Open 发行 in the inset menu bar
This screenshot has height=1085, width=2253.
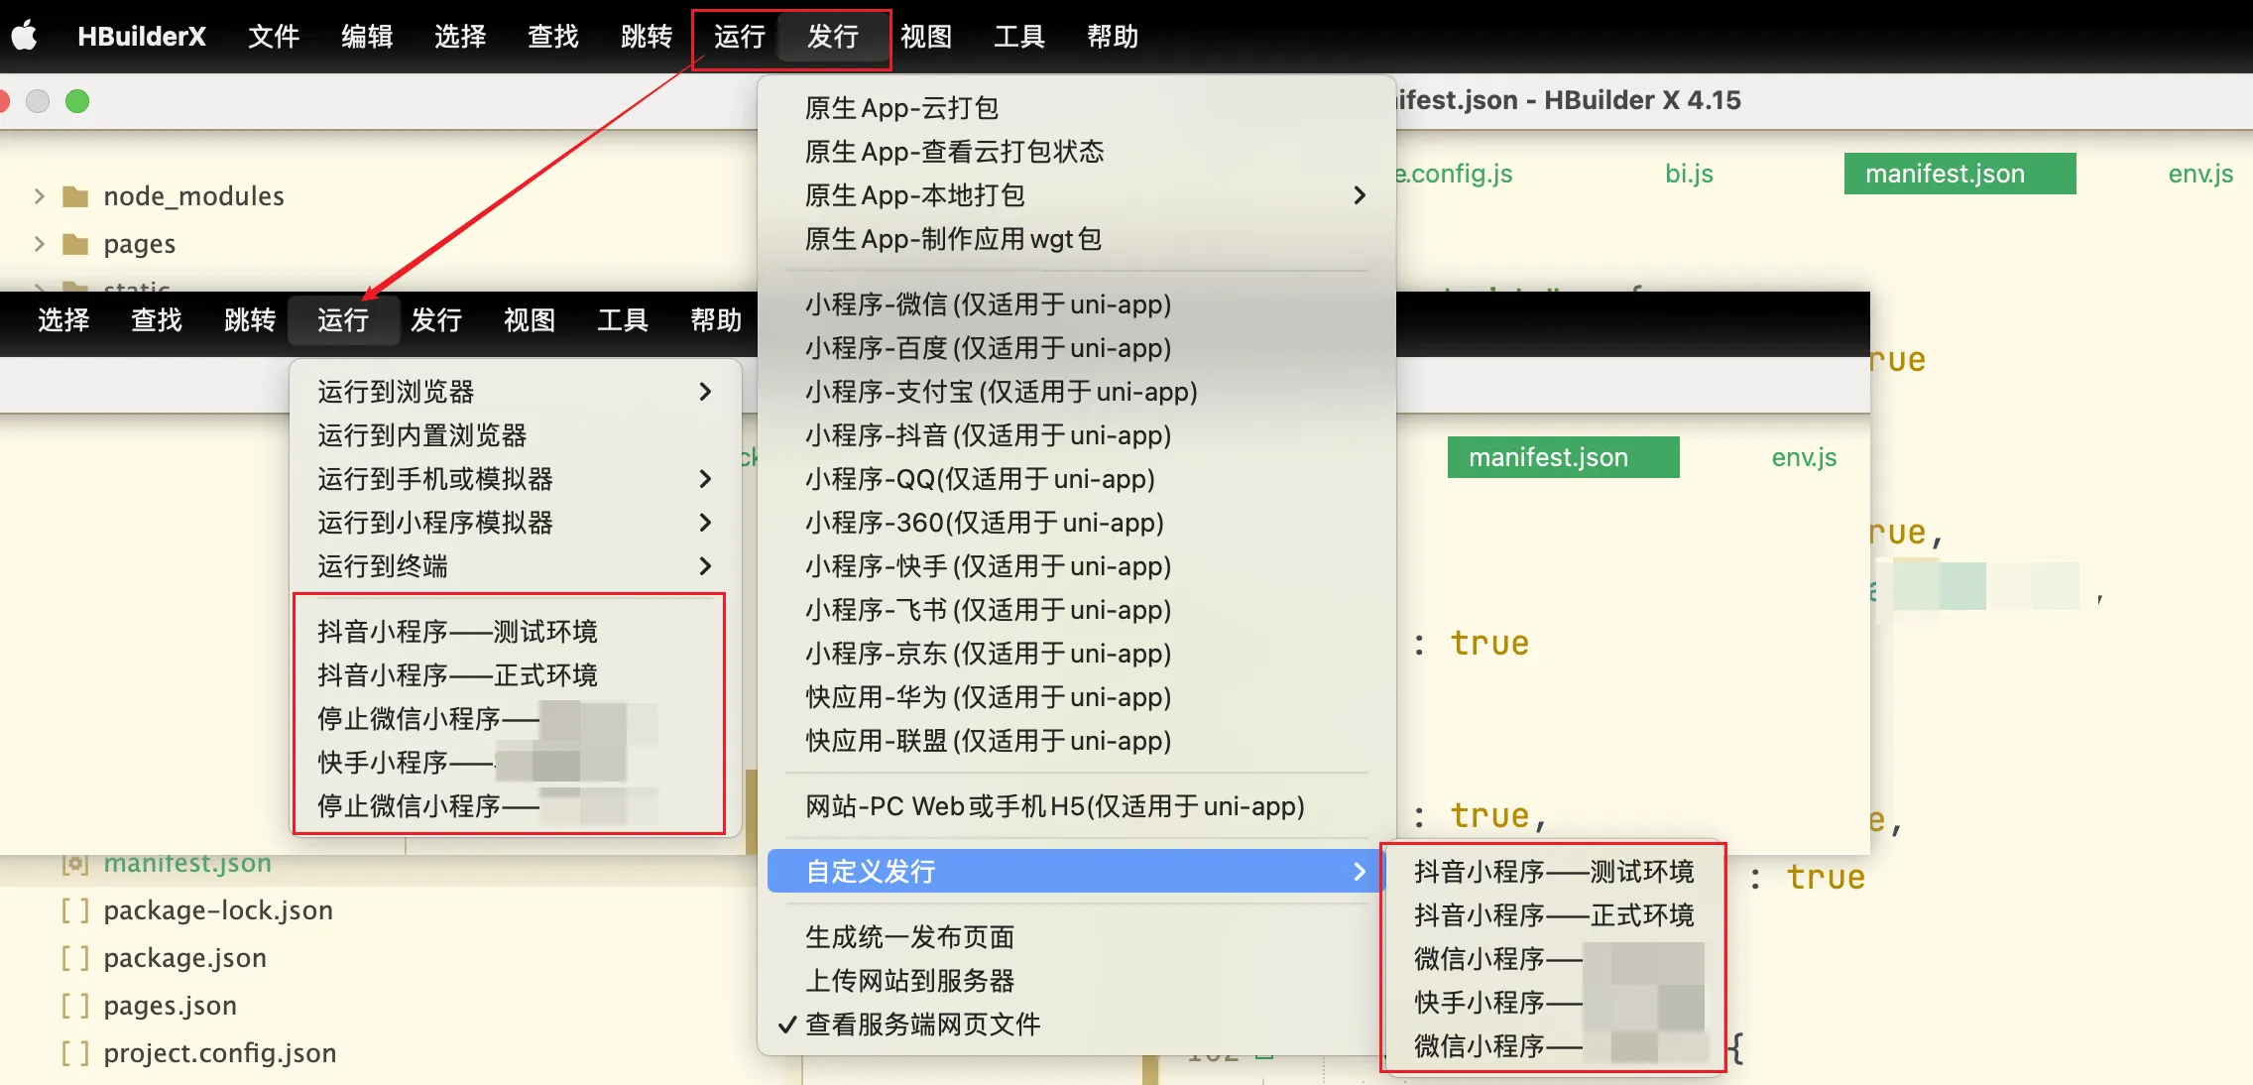436,320
